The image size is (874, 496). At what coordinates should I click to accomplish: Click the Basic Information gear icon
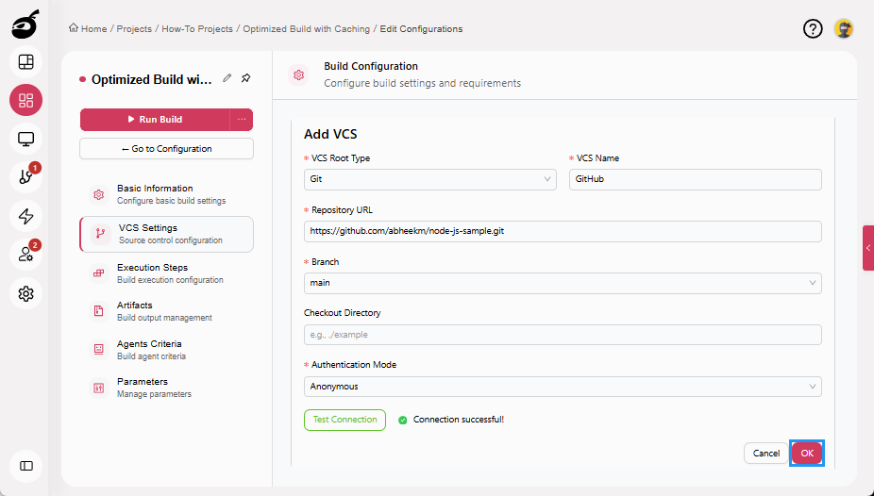pyautogui.click(x=99, y=194)
